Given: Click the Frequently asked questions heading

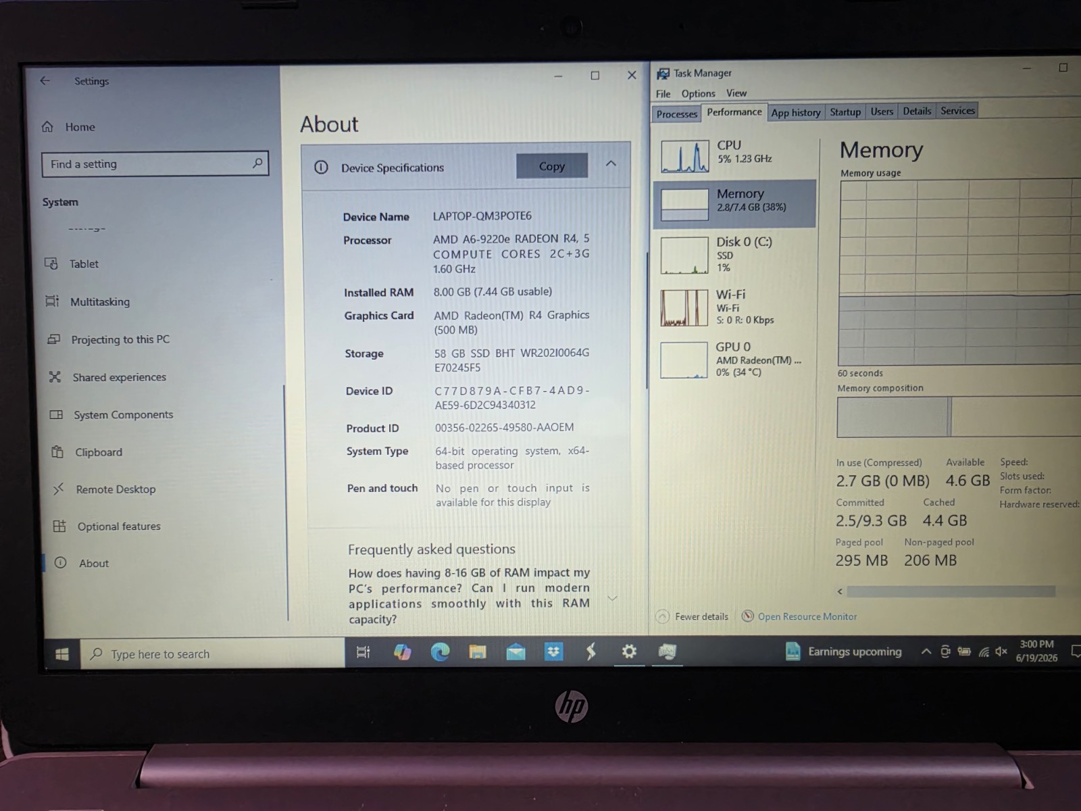Looking at the screenshot, I should (432, 549).
